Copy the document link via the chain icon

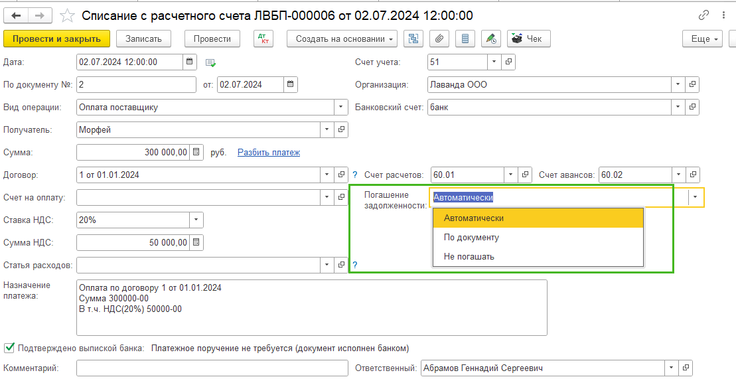tap(703, 15)
